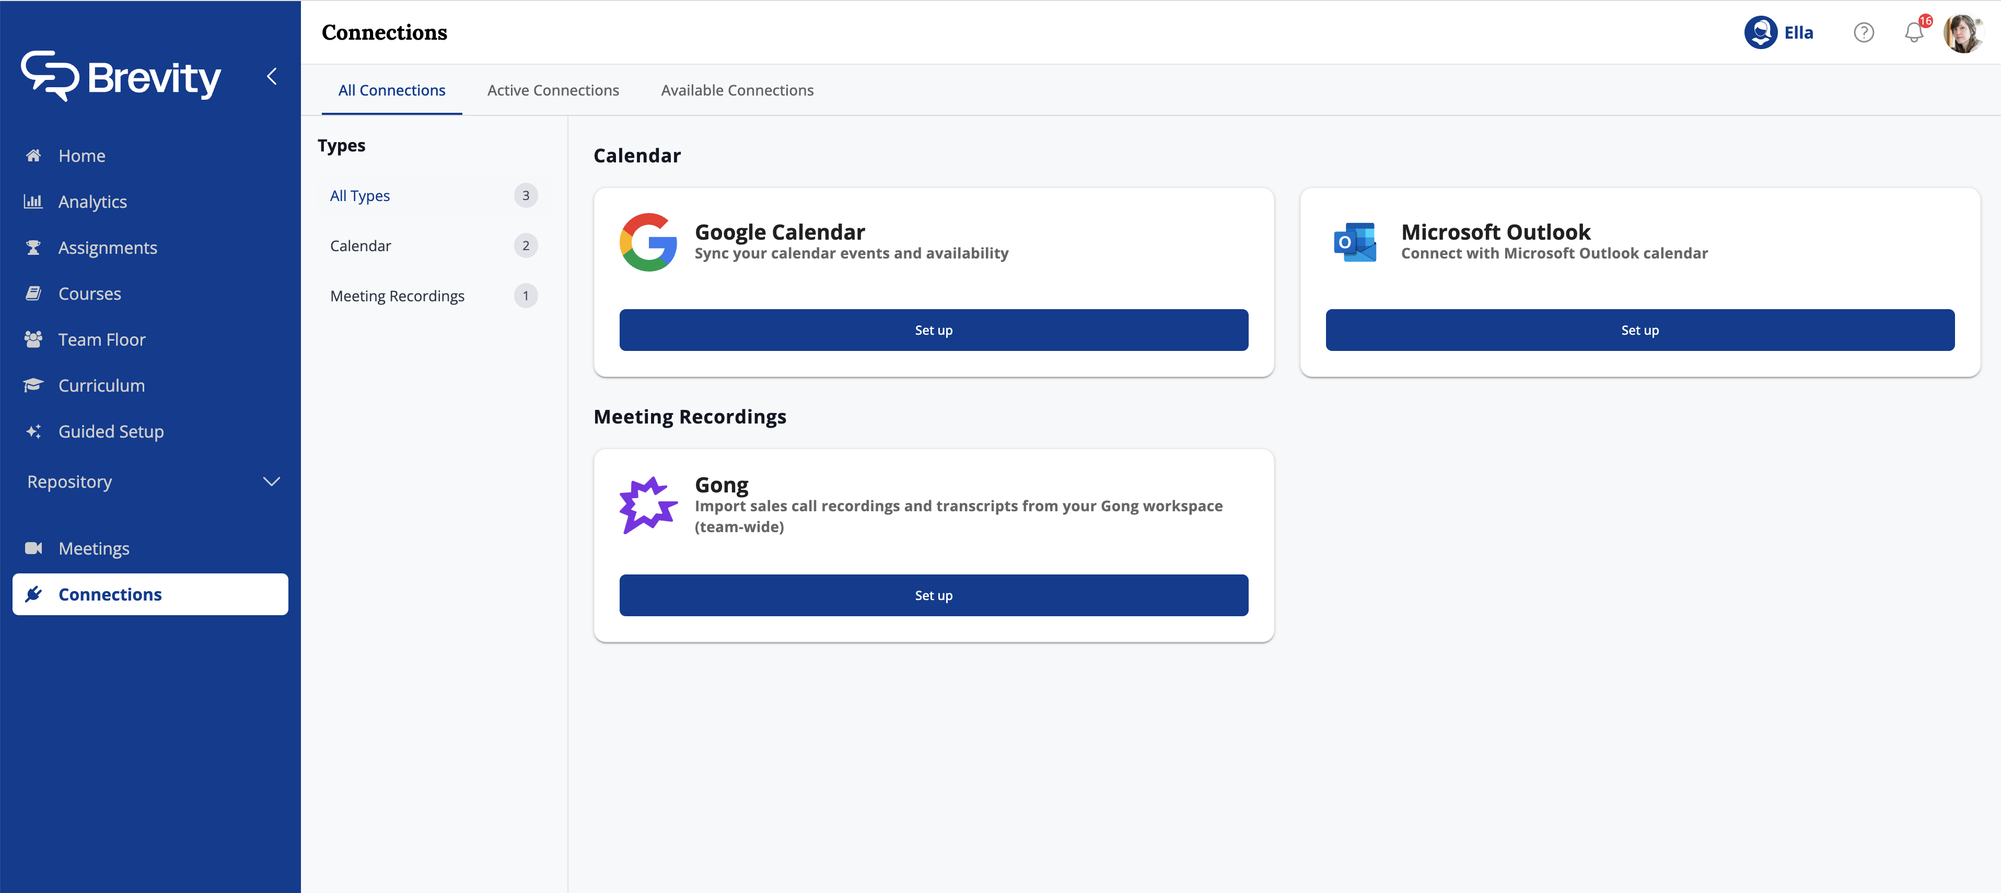Collapse the sidebar with the chevron
Screen dimensions: 2001x893
[272, 76]
